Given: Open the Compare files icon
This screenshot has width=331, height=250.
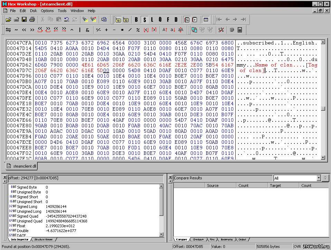Looking at the screenshot, I should [x=194, y=30].
